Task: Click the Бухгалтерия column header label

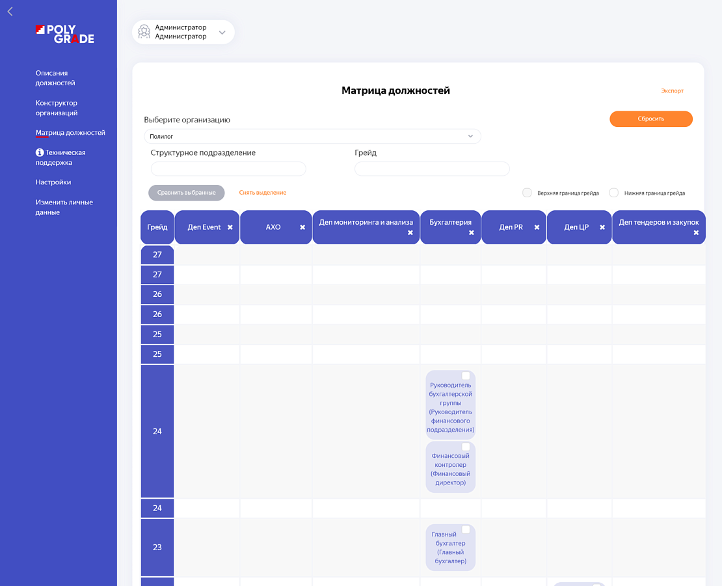Action: pyautogui.click(x=450, y=222)
